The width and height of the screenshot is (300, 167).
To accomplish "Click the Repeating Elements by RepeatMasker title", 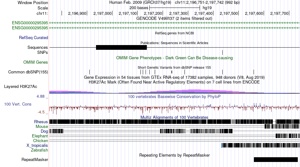I will coord(174,155).
